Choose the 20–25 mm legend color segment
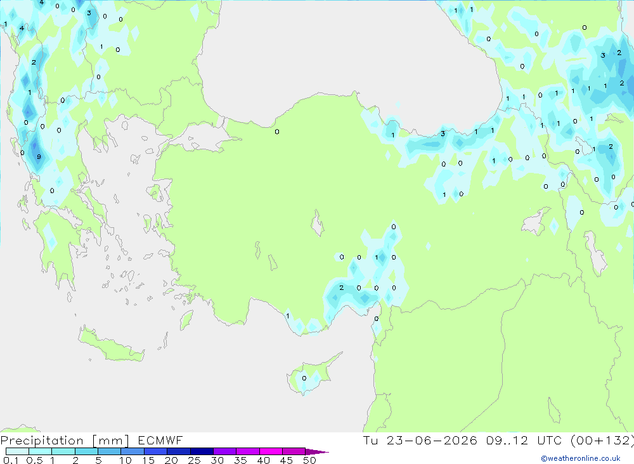The image size is (634, 464). 179,451
